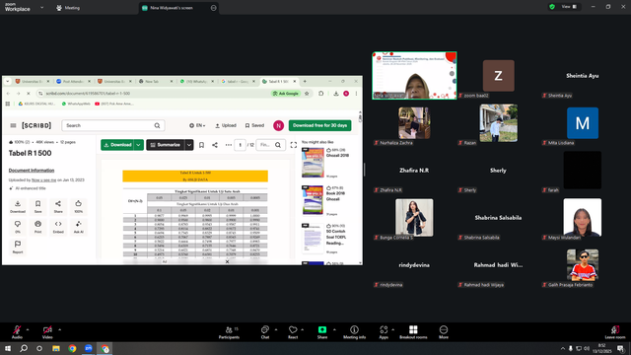Image resolution: width=631 pixels, height=355 pixels.
Task: Open Zoom Workplace dropdown arrow
Action: pos(41,7)
